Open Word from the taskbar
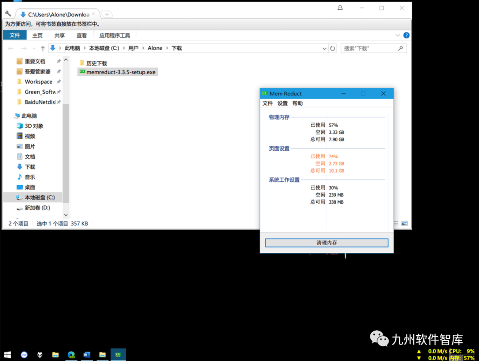This screenshot has height=361, width=479. [87, 355]
